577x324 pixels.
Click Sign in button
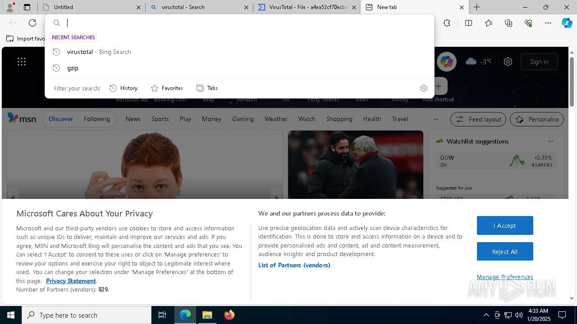coord(539,62)
